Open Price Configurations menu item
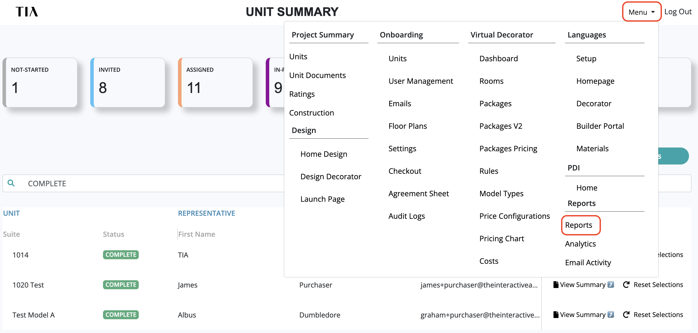Screen dimensions: 698x333 click(x=514, y=216)
